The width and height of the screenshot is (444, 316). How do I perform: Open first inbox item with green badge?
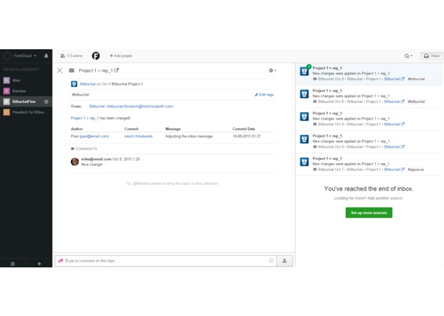(369, 74)
